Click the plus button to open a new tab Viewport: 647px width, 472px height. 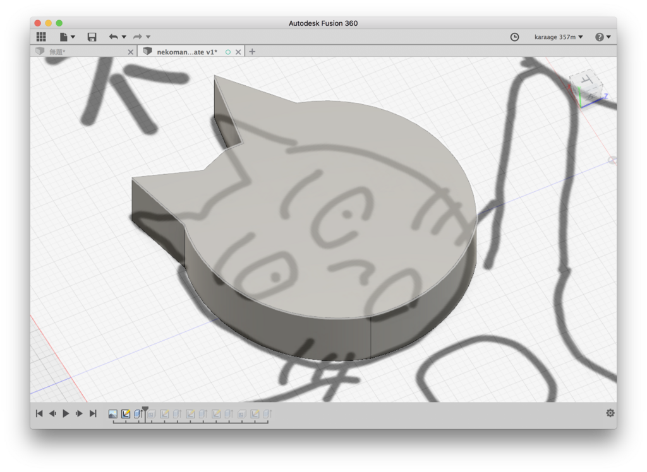coord(251,51)
